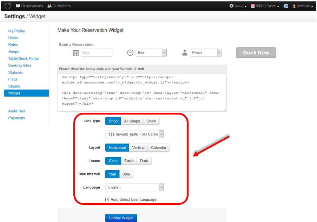Open Booking Sites settings
The image size is (317, 222).
[x=20, y=65]
